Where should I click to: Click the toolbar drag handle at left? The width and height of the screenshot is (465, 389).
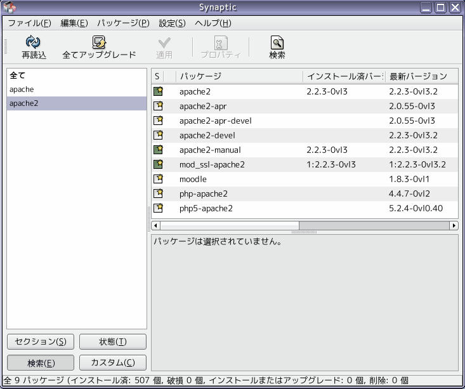pos(5,46)
